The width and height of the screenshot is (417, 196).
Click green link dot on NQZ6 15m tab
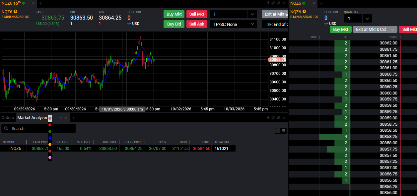pos(23,3)
